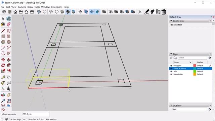Close the Tags panel

pos(210,54)
